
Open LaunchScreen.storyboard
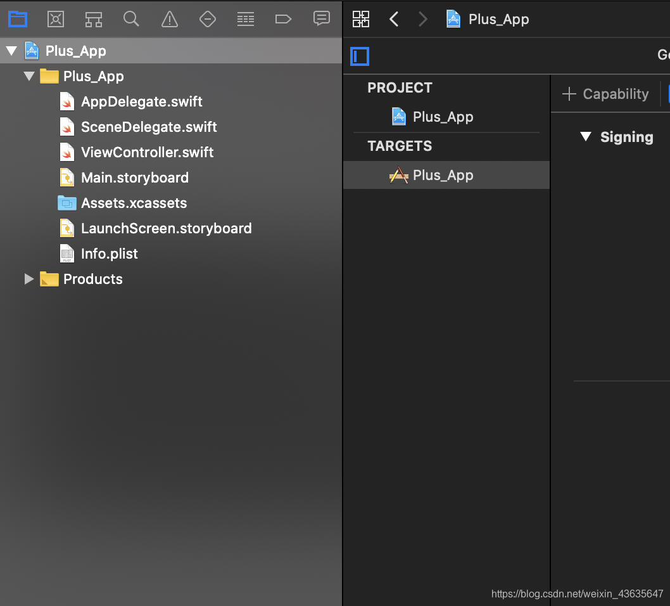click(x=167, y=228)
